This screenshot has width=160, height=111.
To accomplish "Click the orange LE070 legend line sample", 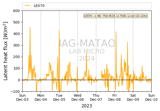I will pyautogui.click(x=27, y=6).
